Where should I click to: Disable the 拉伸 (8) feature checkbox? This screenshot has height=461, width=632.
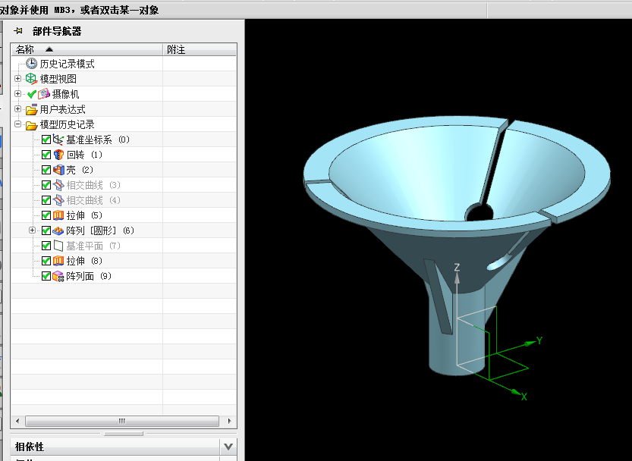point(46,261)
